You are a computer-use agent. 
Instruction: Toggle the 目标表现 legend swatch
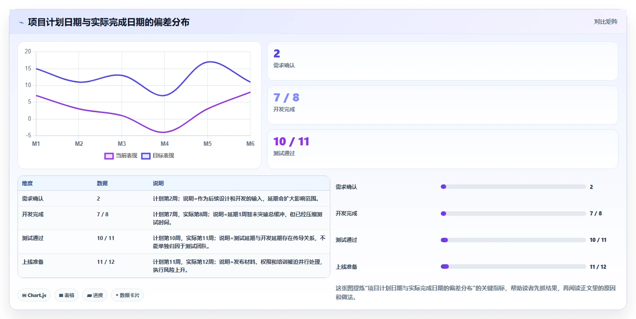(145, 156)
